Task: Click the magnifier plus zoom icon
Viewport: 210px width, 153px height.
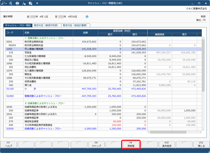Action: [4, 3]
